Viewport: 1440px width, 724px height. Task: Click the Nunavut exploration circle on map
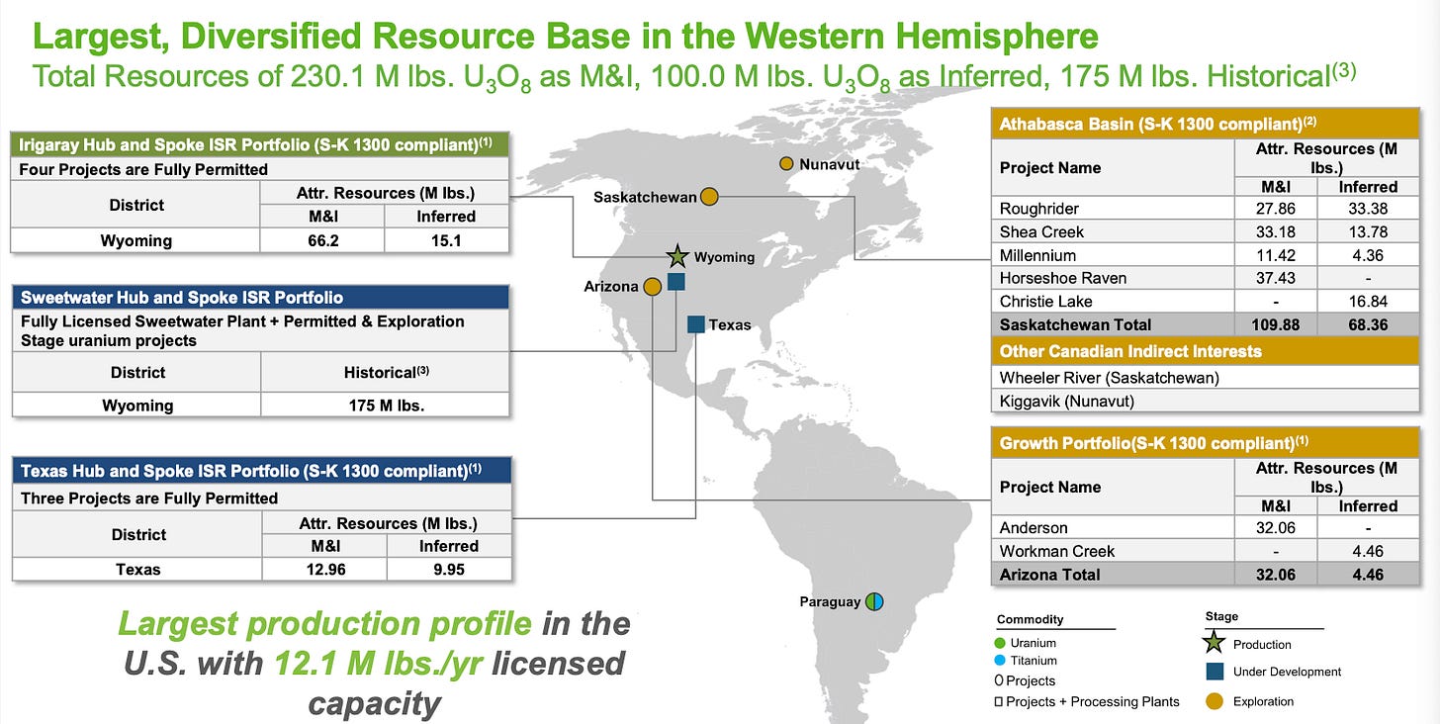click(786, 163)
